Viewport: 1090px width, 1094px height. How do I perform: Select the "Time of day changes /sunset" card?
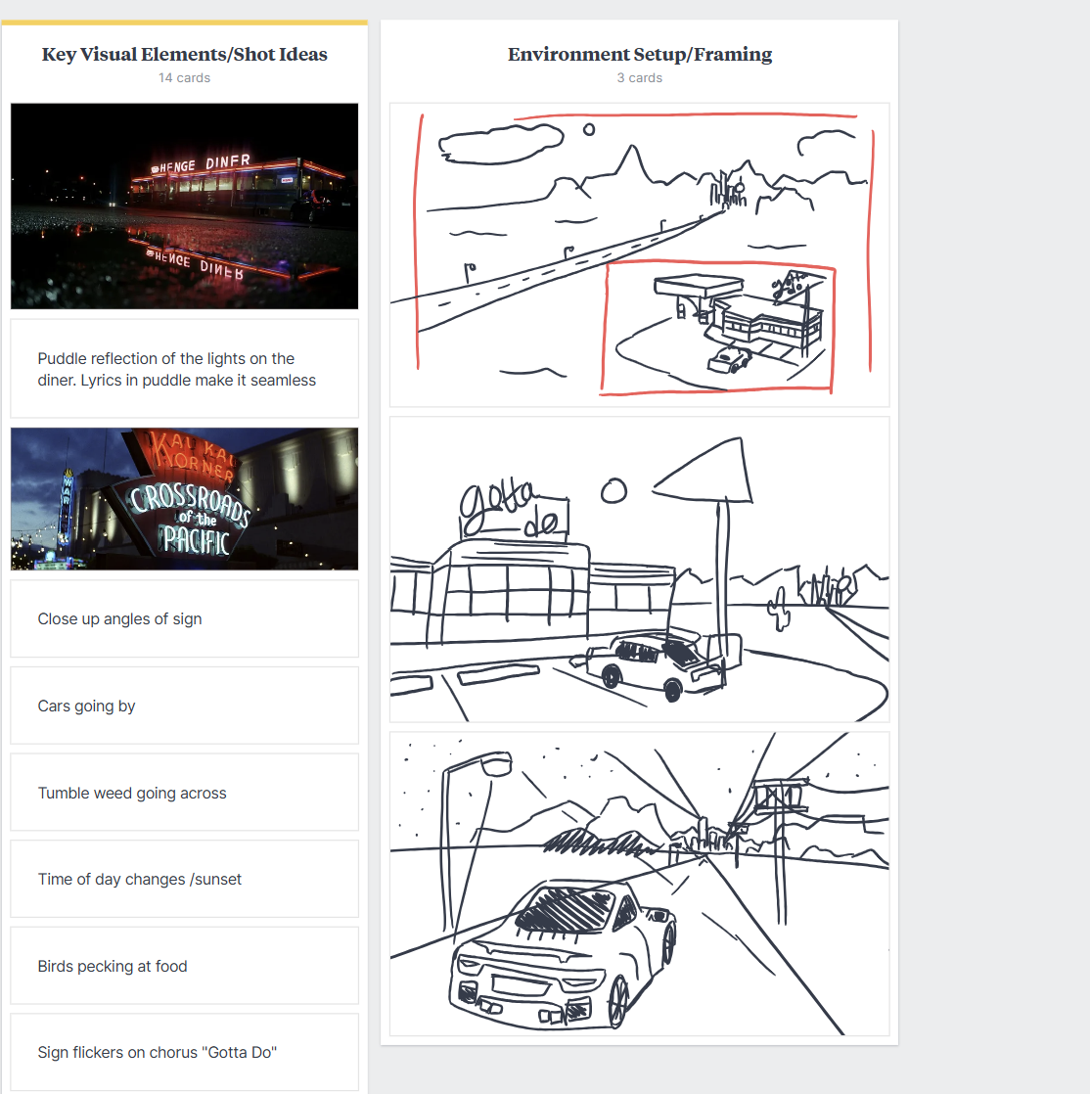(184, 879)
